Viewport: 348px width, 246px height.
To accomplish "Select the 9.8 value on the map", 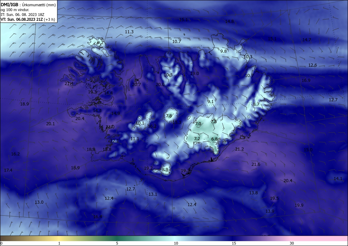I will pos(223,51).
